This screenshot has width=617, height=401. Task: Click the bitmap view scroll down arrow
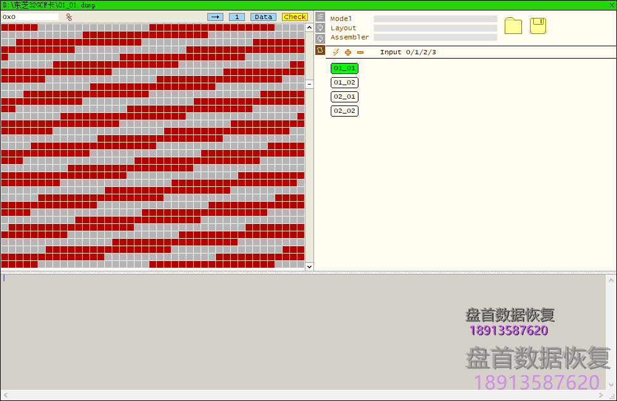click(x=309, y=267)
